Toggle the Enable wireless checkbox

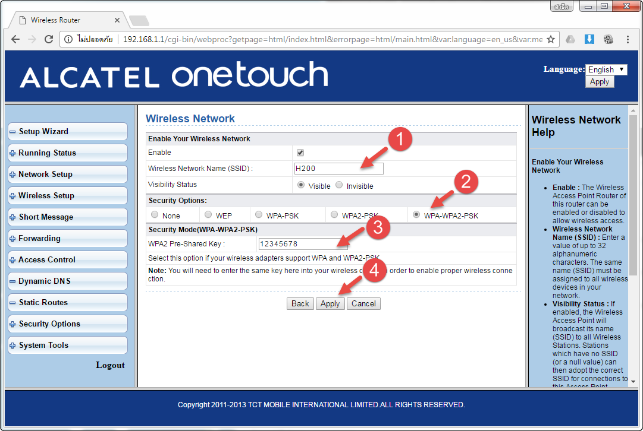pos(300,153)
